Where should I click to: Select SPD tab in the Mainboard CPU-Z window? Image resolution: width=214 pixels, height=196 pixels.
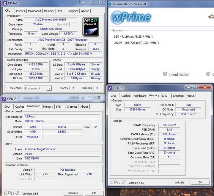[59, 107]
